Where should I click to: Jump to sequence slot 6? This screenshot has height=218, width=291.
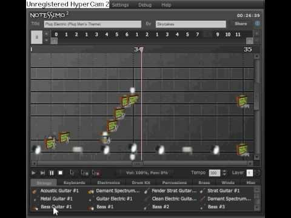click(127, 35)
